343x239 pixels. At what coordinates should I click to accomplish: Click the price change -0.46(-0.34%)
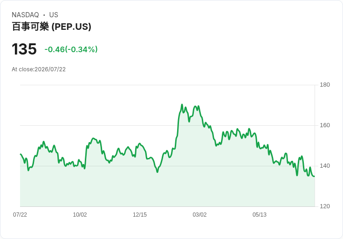click(x=71, y=49)
